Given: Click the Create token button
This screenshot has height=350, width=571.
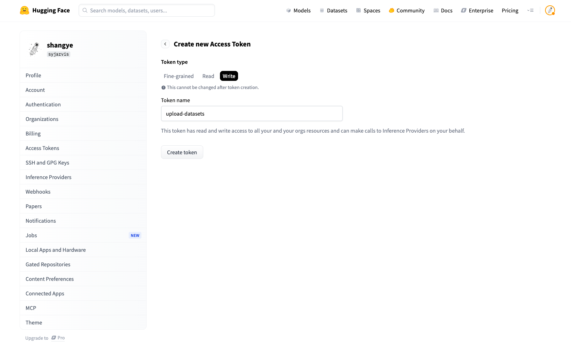Looking at the screenshot, I should [x=182, y=152].
